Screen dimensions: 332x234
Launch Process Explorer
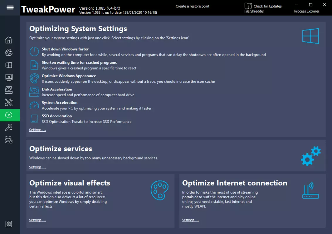[x=306, y=11]
